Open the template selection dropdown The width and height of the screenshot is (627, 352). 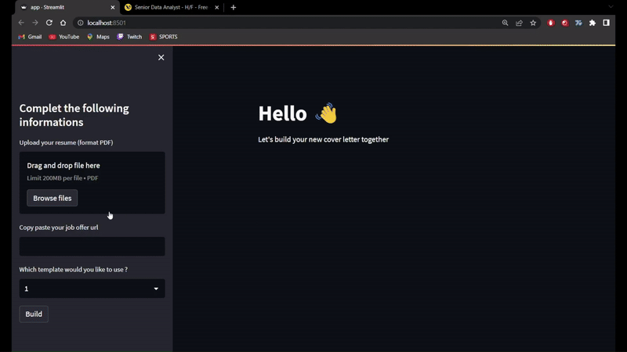[92, 289]
